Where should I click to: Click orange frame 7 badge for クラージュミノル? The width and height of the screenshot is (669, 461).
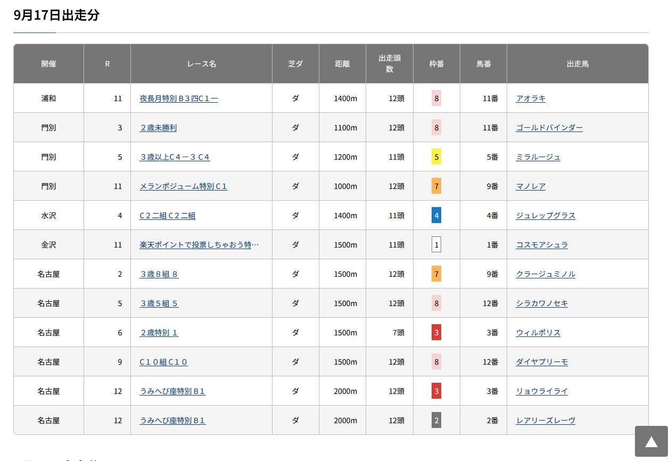[436, 274]
